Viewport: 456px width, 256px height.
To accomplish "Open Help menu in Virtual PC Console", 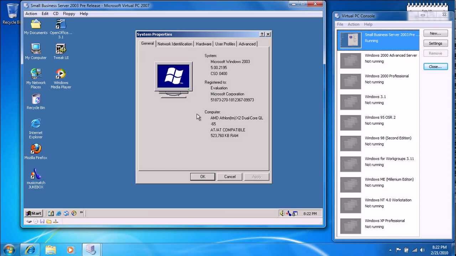I will pos(368,24).
